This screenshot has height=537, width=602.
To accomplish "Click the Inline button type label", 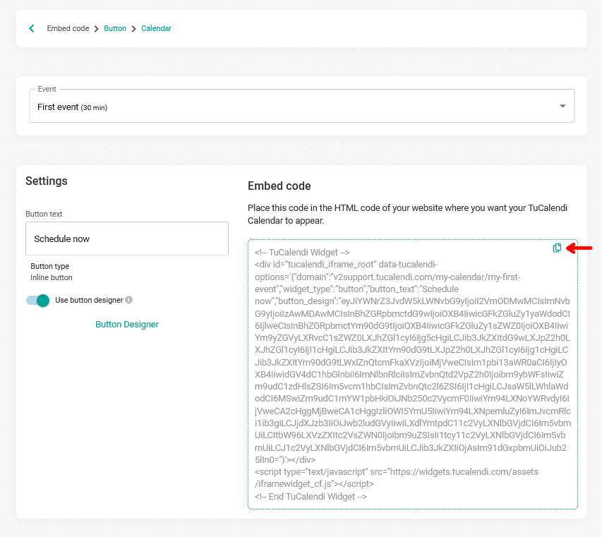I will [52, 277].
